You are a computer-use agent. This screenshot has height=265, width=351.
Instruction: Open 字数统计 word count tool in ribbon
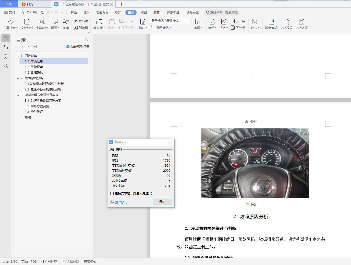tap(42, 24)
